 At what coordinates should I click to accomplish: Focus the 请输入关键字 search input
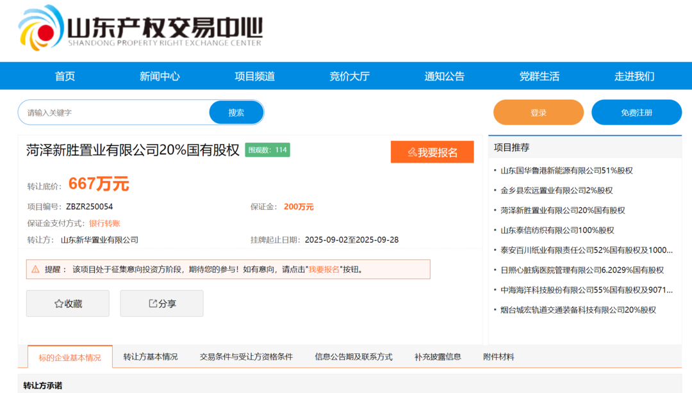[x=114, y=113]
